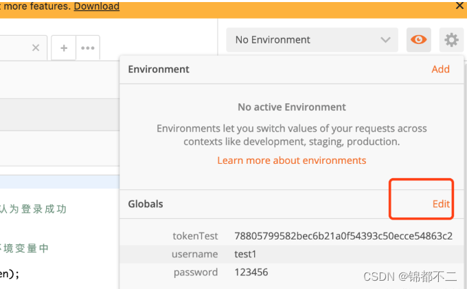The width and height of the screenshot is (467, 289).
Task: Open a new request tab
Action: click(64, 48)
